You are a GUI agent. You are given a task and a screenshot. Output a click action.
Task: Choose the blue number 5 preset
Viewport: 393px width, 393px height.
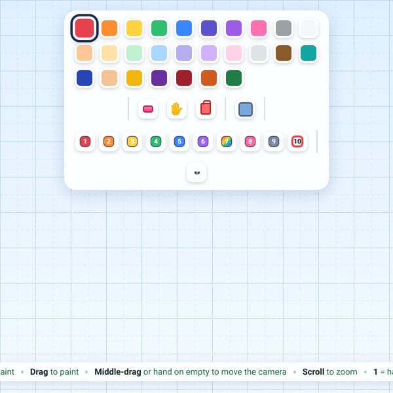[x=179, y=141]
